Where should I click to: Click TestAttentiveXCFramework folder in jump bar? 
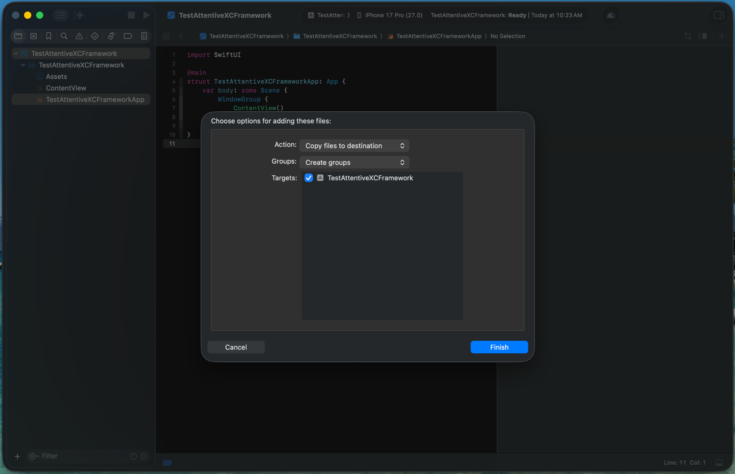(x=336, y=36)
